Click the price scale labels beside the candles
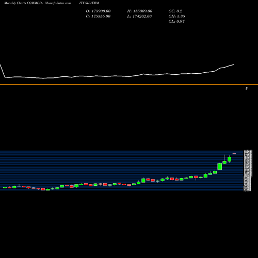 click(x=248, y=170)
